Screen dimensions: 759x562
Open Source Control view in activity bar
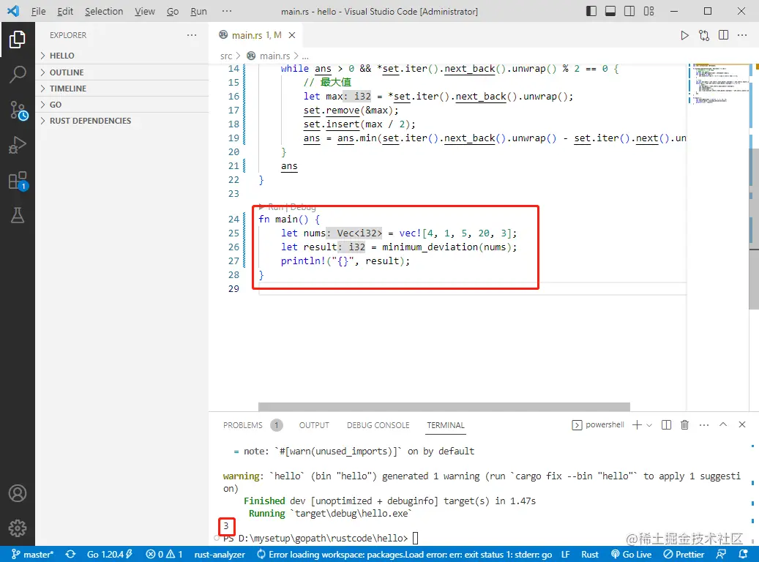[x=18, y=110]
